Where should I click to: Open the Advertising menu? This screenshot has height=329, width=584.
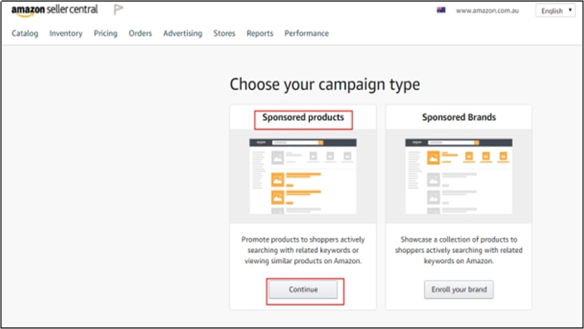(x=183, y=33)
